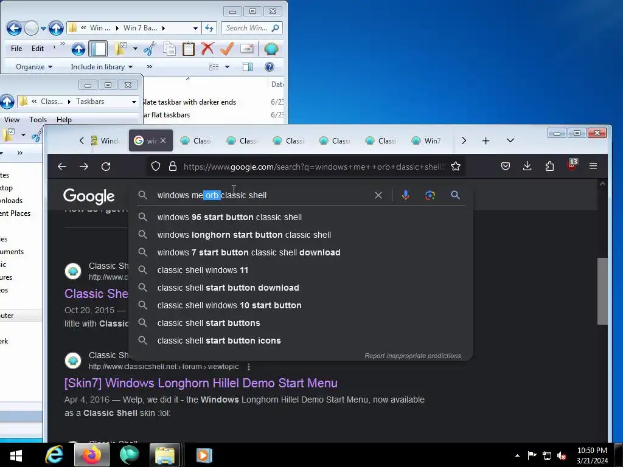This screenshot has height=467, width=623.
Task: Select suggestion classic shell windows 11
Action: tap(301, 270)
